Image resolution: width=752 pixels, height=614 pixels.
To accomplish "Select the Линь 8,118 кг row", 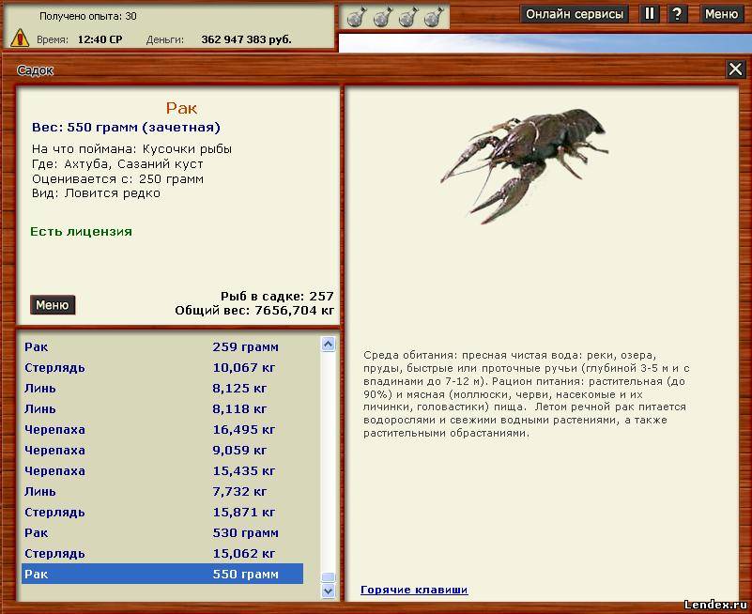I will click(x=162, y=408).
